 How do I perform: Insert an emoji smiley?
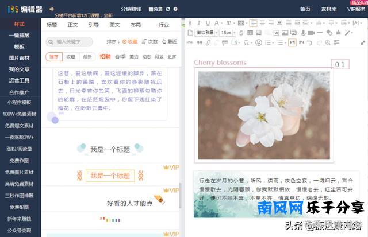(259, 42)
